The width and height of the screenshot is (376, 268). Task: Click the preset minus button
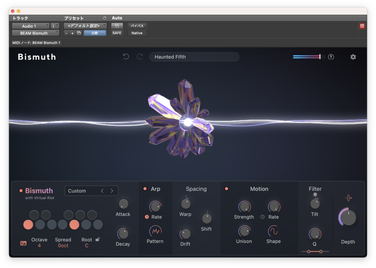click(66, 33)
